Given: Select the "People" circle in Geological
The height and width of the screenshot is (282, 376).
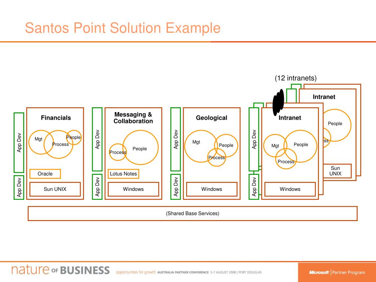Looking at the screenshot, I should (226, 145).
